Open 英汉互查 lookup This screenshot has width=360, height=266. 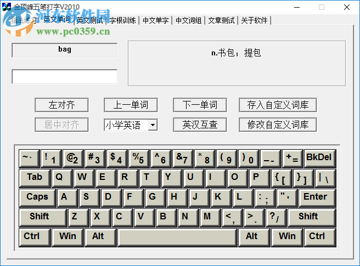tap(200, 124)
